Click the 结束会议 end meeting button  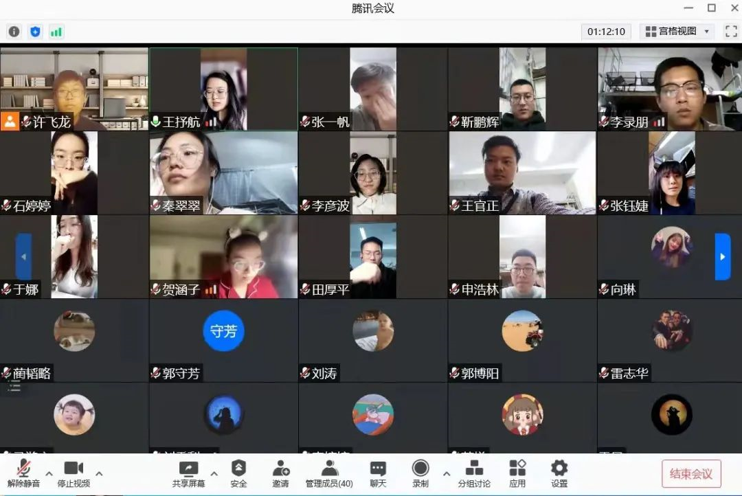click(x=691, y=474)
